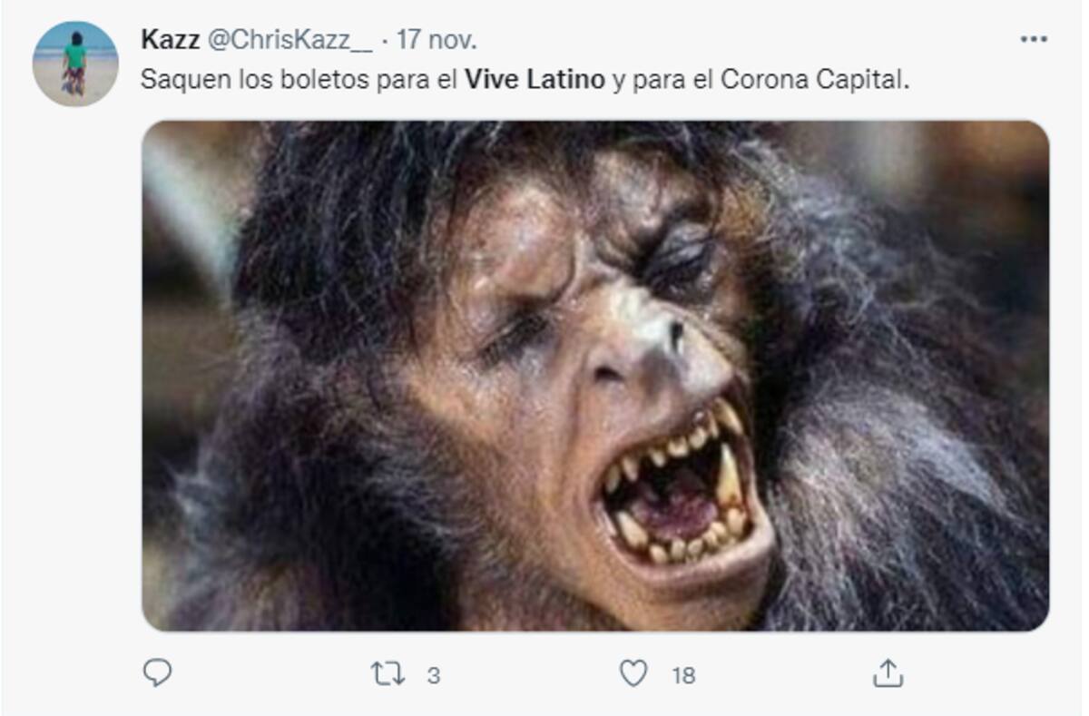Open Kazz's round profile avatar
This screenshot has height=716, width=1089.
pyautogui.click(x=75, y=64)
